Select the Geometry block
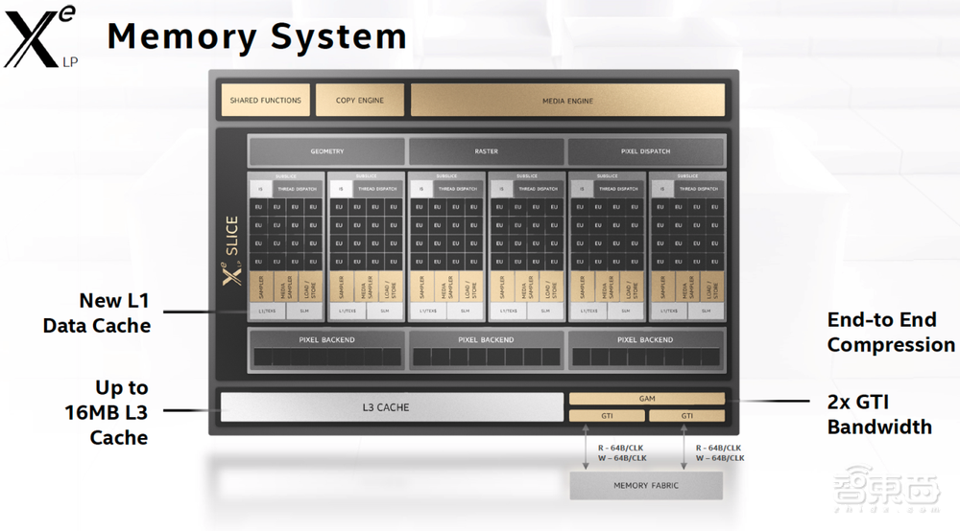 click(x=326, y=151)
